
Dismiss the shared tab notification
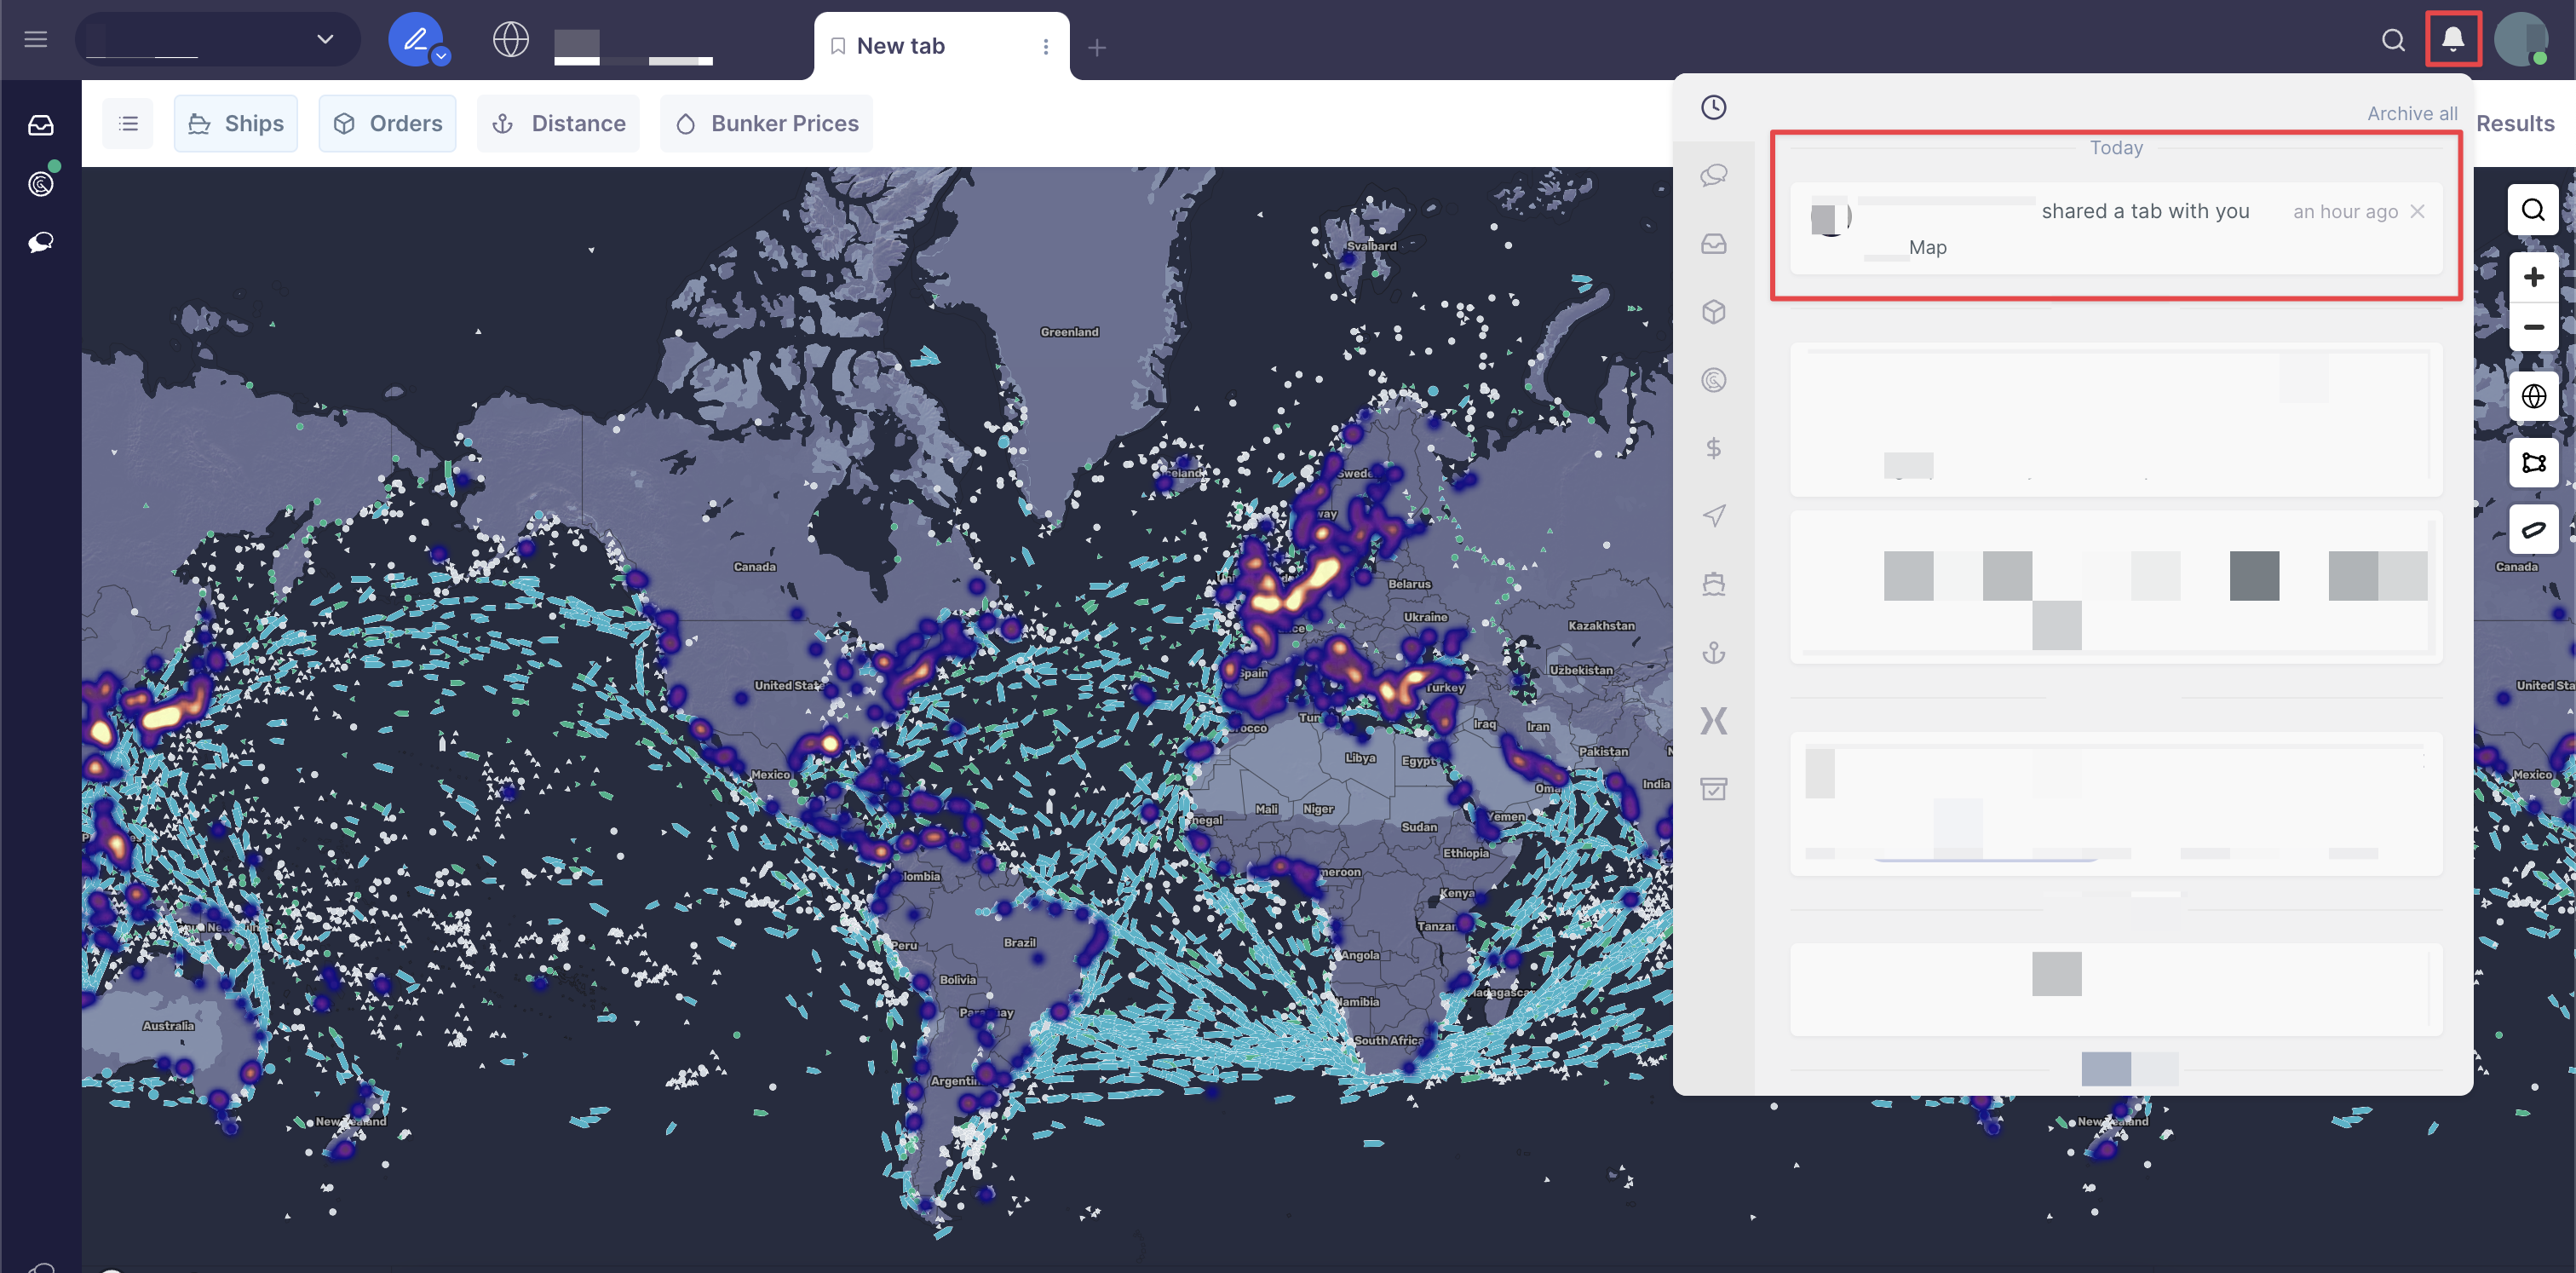click(x=2417, y=211)
